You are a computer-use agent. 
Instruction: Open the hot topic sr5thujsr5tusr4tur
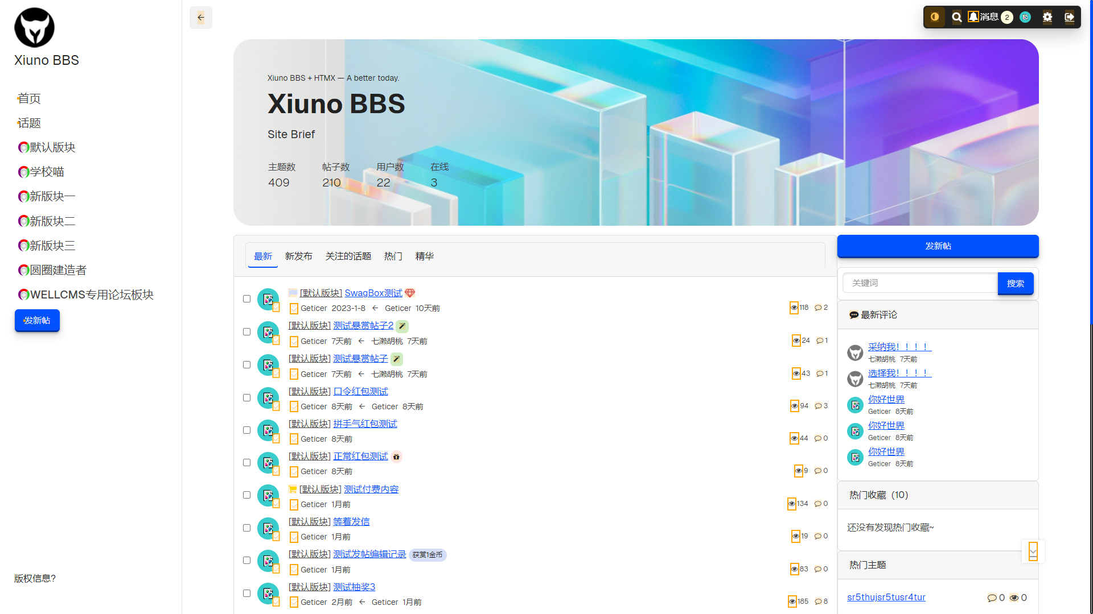(x=886, y=598)
